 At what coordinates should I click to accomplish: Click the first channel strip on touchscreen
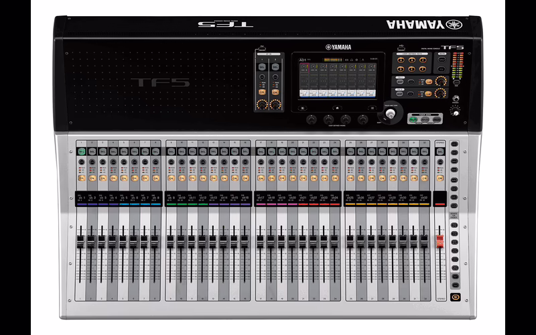click(x=304, y=80)
